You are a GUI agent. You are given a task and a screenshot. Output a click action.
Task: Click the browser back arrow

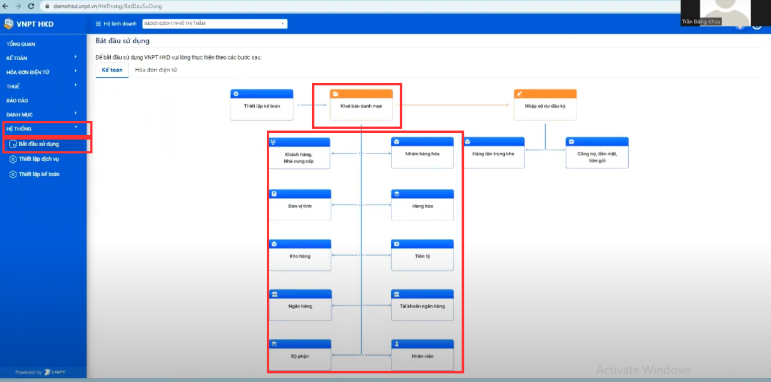(x=5, y=5)
